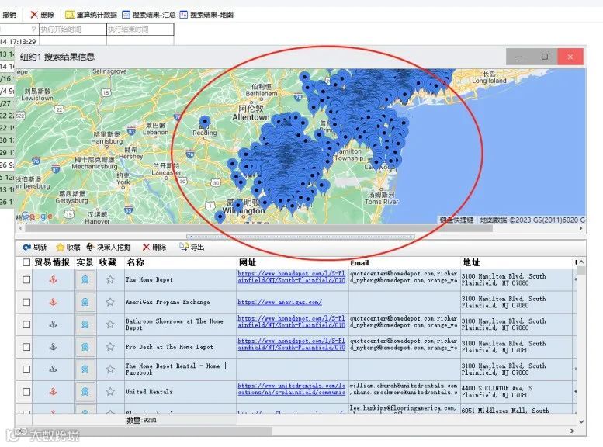Star Bathroom Showroom at The Home Depot
603x447 pixels.
point(110,324)
